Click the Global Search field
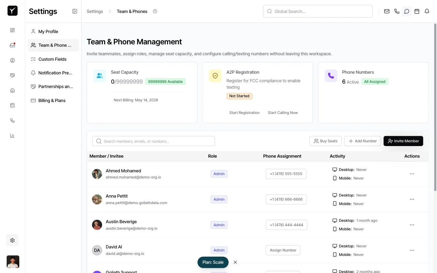 [x=318, y=11]
